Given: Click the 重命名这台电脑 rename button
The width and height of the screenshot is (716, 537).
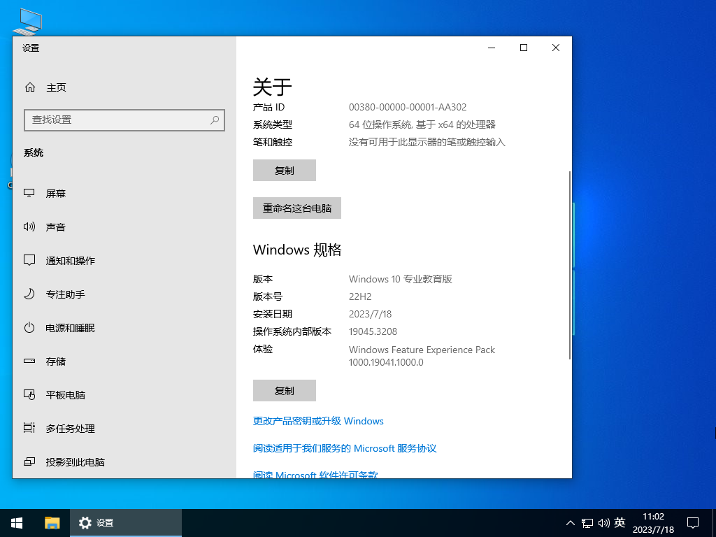Looking at the screenshot, I should (296, 208).
